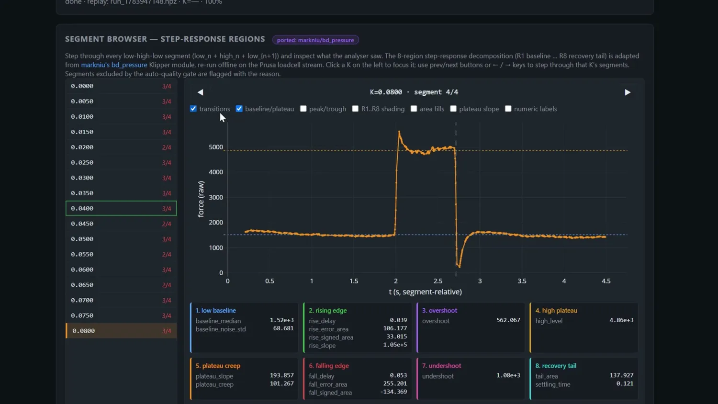Toggle numeric labels checkbox

[x=508, y=109]
